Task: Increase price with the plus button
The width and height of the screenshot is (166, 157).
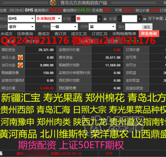Action: pyautogui.click(x=100, y=19)
